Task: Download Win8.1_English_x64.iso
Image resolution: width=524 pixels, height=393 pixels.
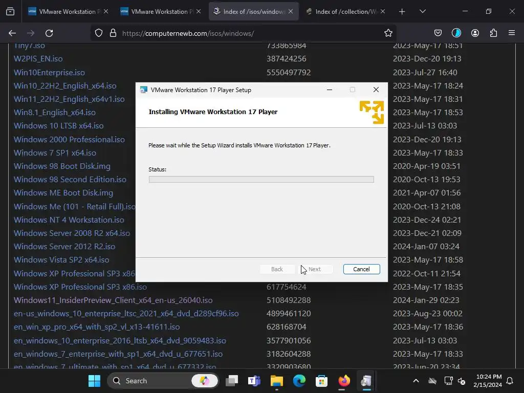Action: click(x=54, y=113)
